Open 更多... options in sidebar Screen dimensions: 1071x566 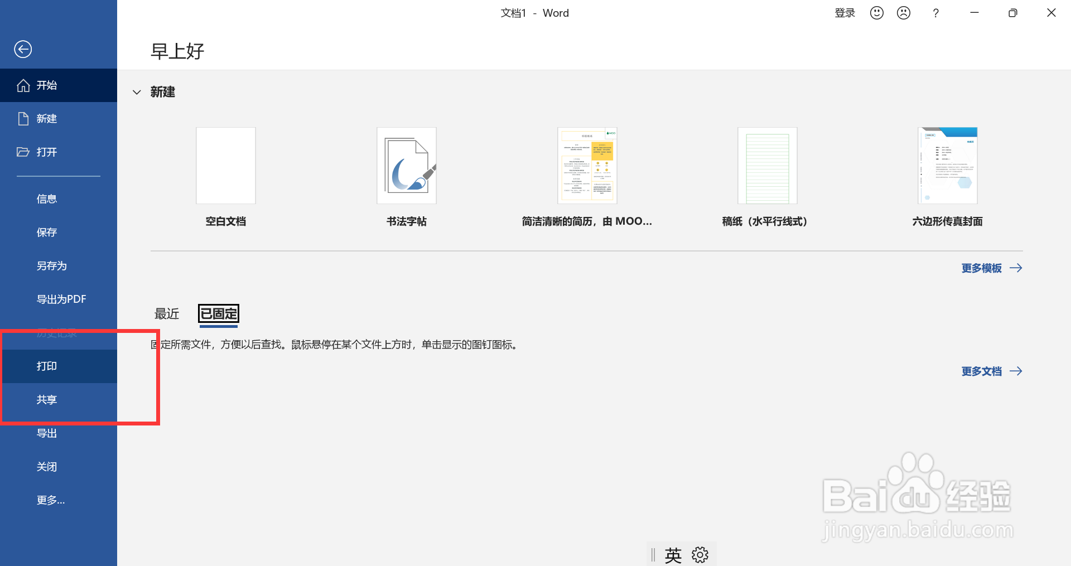coord(59,500)
